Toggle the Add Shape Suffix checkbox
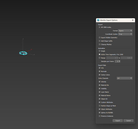This screenshot has height=129, width=138. (99, 41)
